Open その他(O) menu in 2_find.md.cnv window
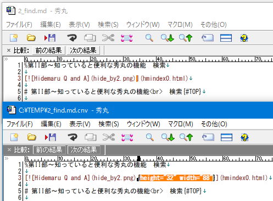 point(214,124)
